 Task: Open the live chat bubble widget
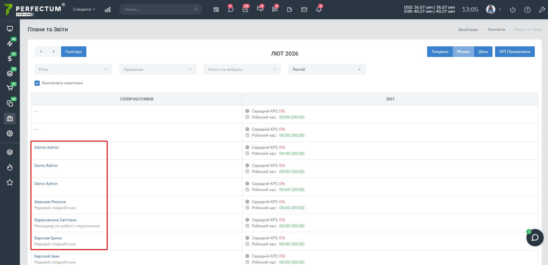click(x=535, y=238)
